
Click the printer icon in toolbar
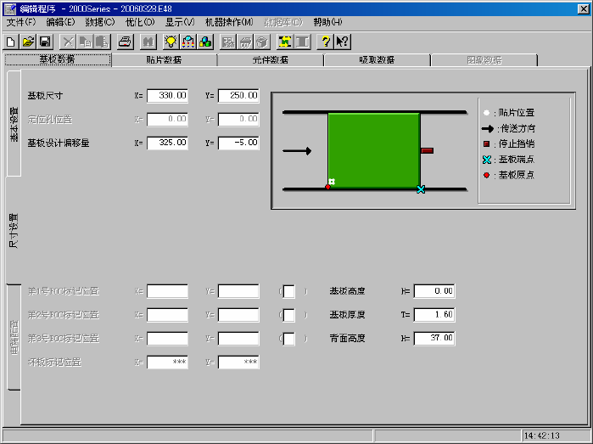point(126,42)
